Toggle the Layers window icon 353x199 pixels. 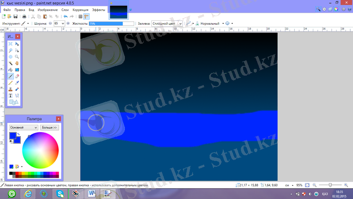(330, 9)
